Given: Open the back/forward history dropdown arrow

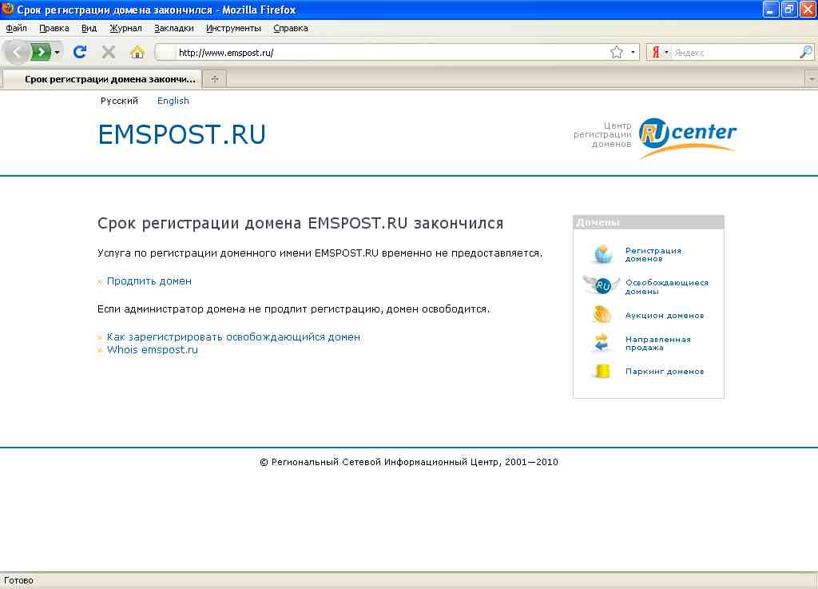Looking at the screenshot, I should [57, 53].
